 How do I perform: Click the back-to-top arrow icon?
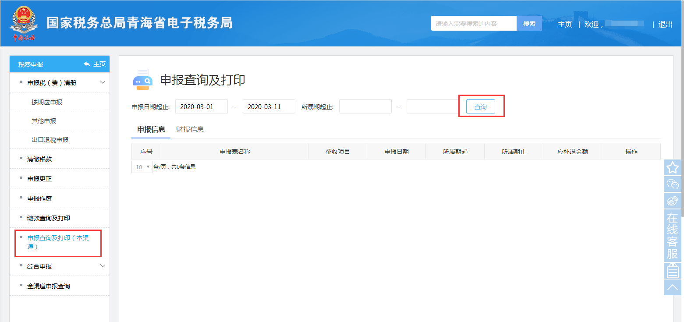point(673,287)
